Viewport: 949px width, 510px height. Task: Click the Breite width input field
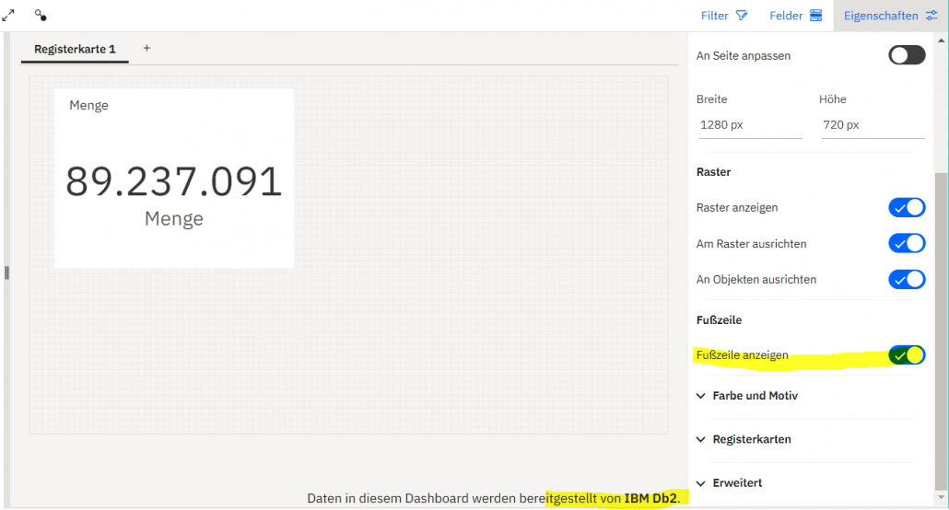pos(749,124)
